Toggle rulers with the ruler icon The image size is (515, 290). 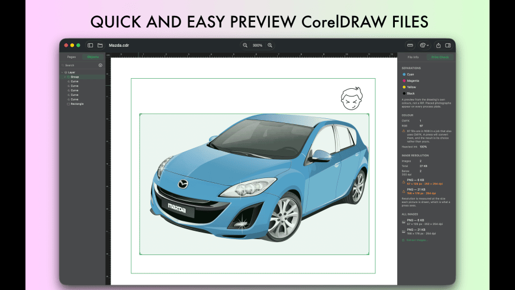coord(410,46)
